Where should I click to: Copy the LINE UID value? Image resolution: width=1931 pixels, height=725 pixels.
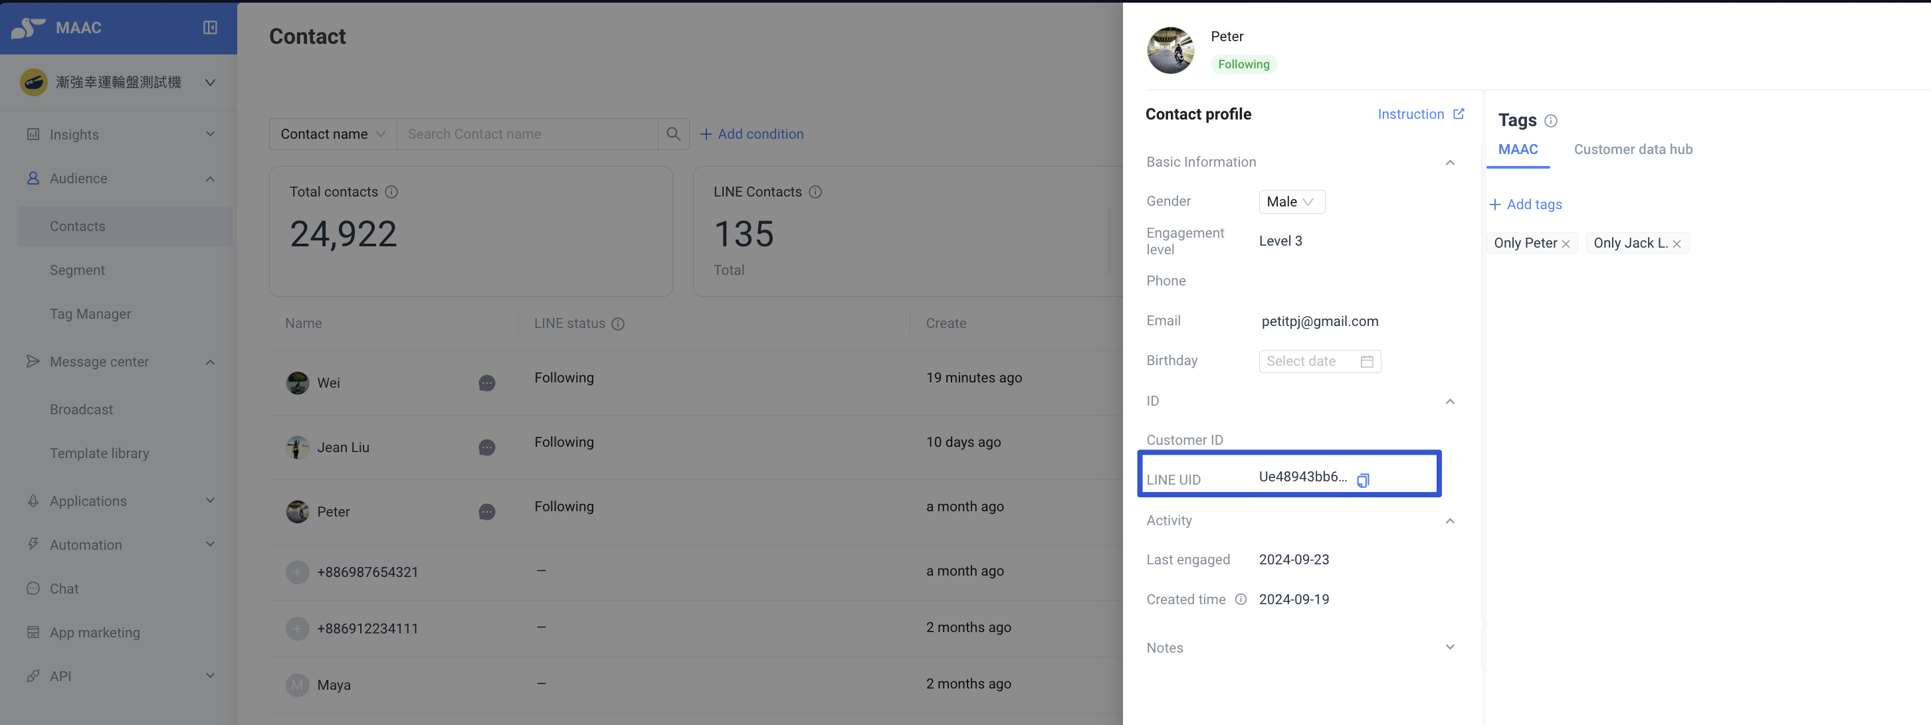click(x=1363, y=480)
